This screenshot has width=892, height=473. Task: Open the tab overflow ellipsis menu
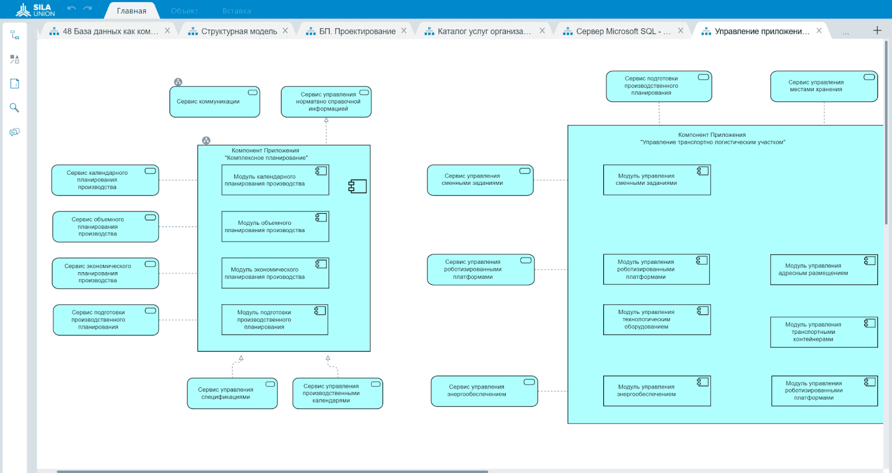(846, 32)
